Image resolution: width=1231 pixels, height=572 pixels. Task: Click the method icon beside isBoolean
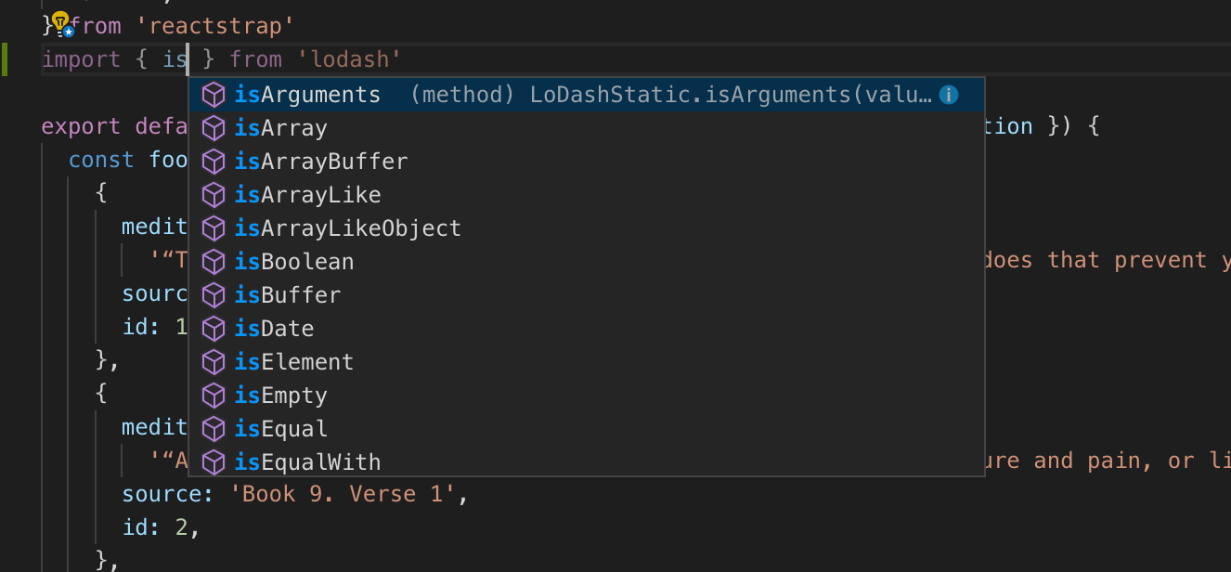click(x=214, y=261)
